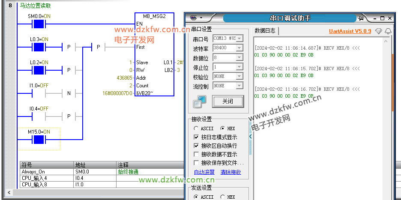Collapse the left settings panel arrow

tap(251, 137)
